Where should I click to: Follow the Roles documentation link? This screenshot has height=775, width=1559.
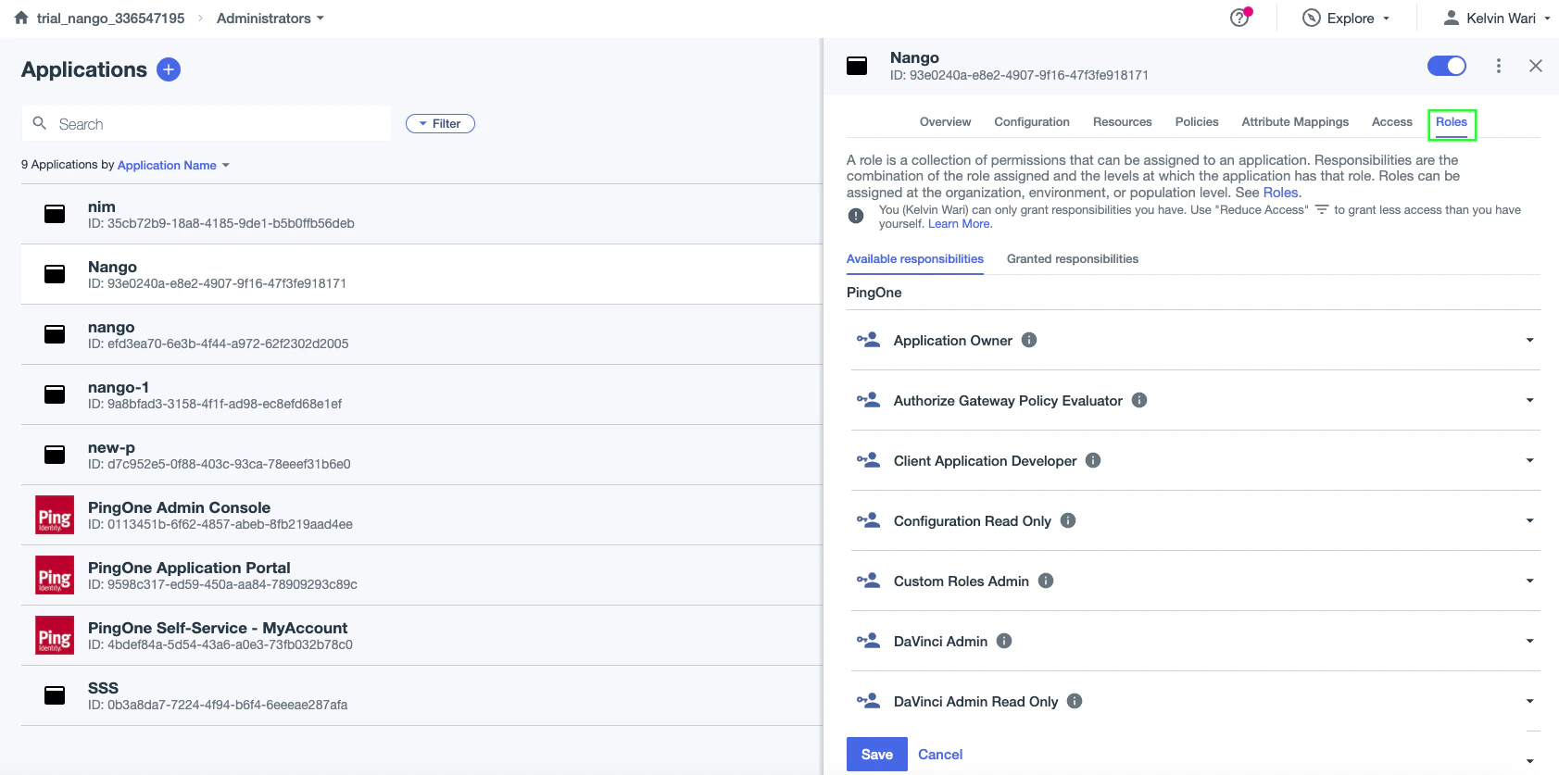[1281, 193]
